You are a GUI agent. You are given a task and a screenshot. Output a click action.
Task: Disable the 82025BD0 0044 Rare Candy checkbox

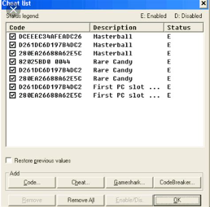click(12, 62)
